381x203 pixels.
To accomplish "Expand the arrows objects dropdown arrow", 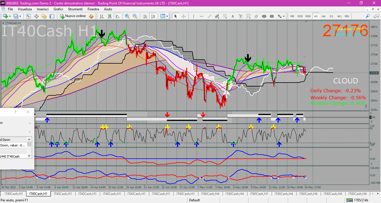I will click(x=284, y=16).
